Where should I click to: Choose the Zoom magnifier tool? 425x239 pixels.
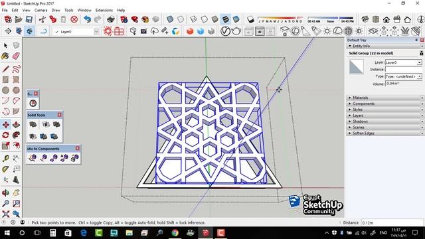[x=5, y=203]
